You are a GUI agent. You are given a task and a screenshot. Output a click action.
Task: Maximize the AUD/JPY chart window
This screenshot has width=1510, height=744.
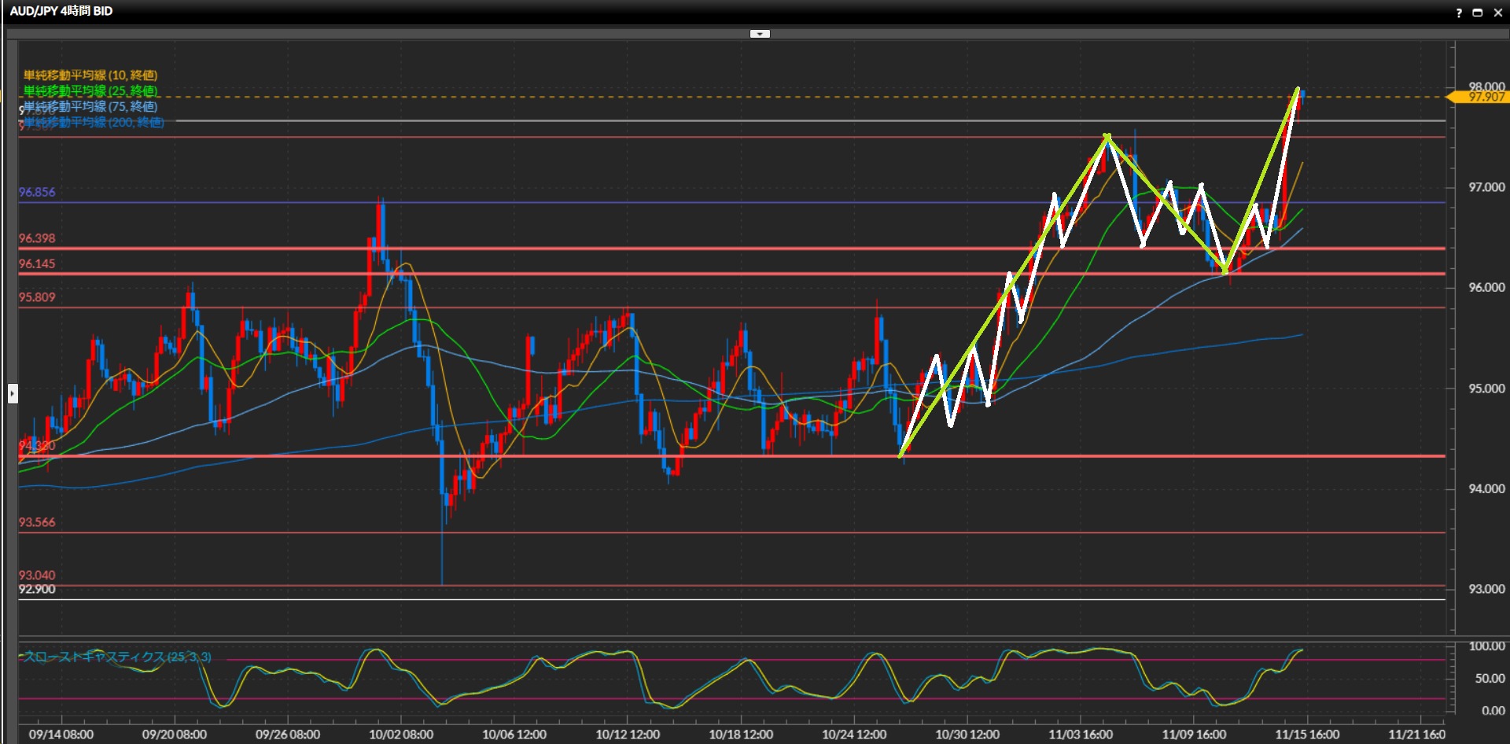(x=1477, y=13)
